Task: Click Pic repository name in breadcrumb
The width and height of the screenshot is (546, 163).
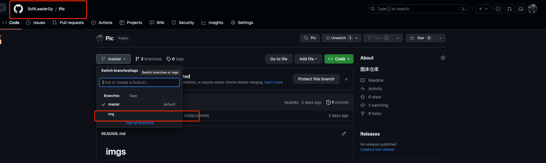Action: [x=62, y=9]
